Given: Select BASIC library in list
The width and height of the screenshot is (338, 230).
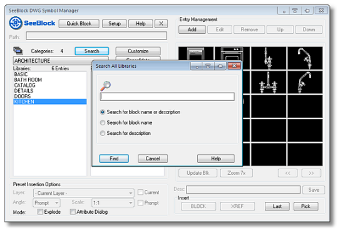Looking at the screenshot, I should tap(50, 74).
